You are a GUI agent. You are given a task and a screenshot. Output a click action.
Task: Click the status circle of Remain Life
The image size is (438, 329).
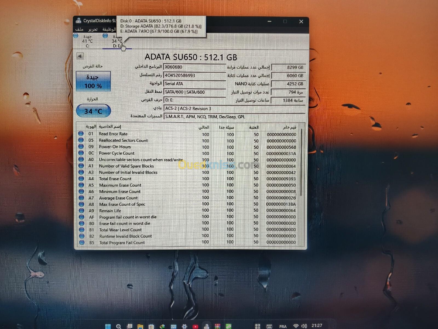81,211
